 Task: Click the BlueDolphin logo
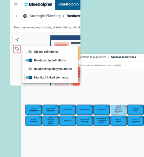coord(38,4)
